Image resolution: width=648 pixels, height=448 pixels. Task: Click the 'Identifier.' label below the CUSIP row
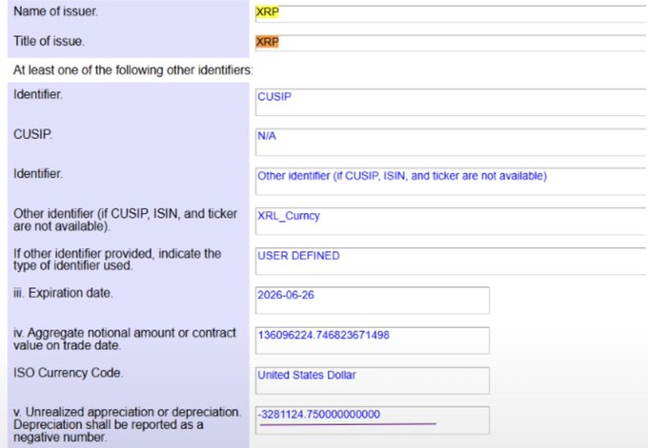38,174
